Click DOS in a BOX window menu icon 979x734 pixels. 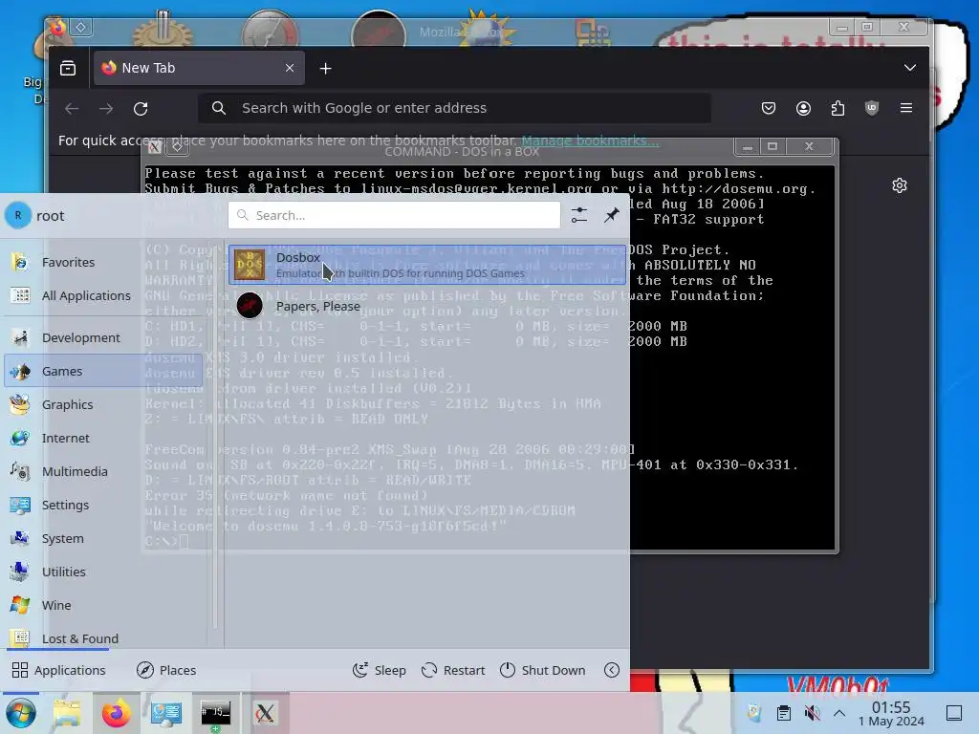click(155, 146)
